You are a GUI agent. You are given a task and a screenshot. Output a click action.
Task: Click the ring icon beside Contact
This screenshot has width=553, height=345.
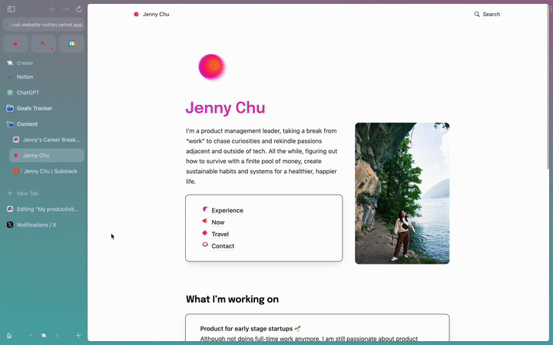pyautogui.click(x=205, y=245)
